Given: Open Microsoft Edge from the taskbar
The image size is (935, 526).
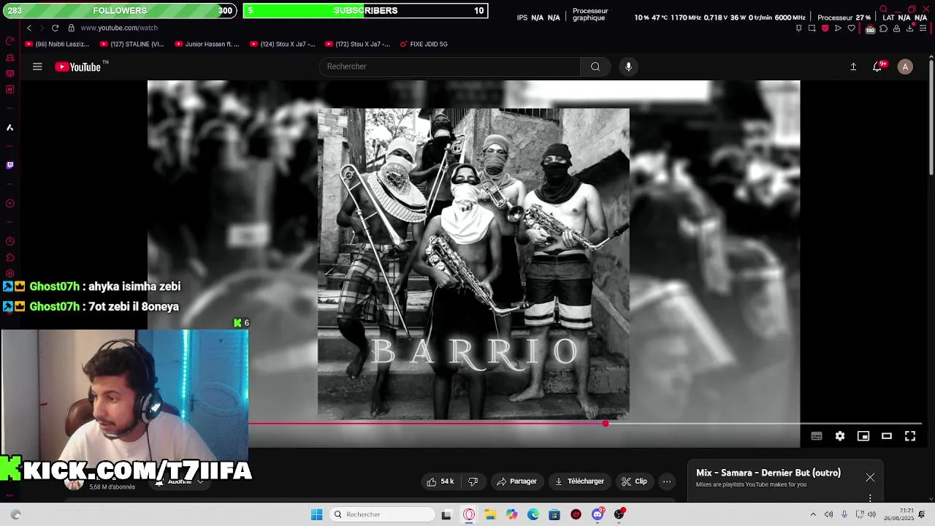Looking at the screenshot, I should (x=533, y=514).
